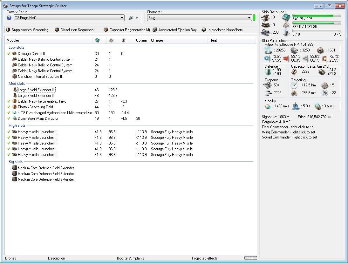Image resolution: width=348 pixels, height=263 pixels.
Task: Click the max velocity icon showing 1408 m/s
Action: click(x=268, y=106)
